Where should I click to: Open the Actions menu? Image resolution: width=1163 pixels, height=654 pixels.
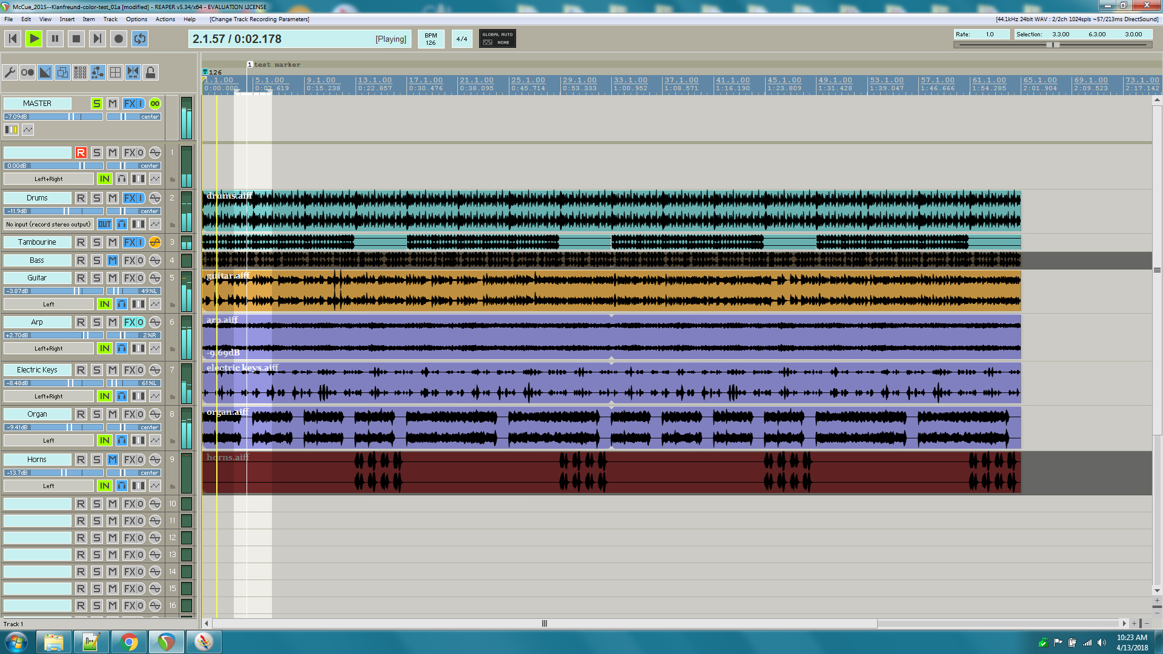pos(165,19)
